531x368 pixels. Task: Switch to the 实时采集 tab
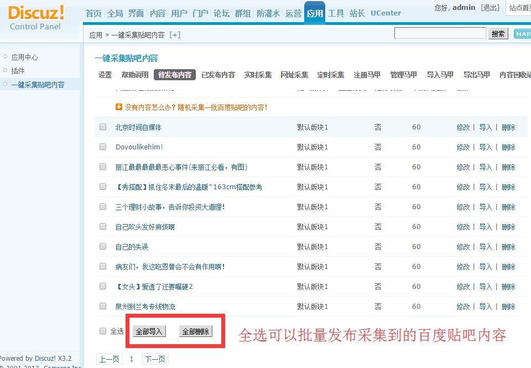(x=258, y=75)
